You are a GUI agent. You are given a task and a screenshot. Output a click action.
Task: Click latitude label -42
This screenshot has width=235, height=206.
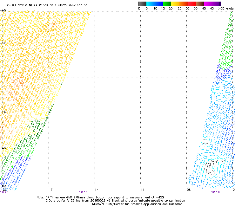point(3,43)
